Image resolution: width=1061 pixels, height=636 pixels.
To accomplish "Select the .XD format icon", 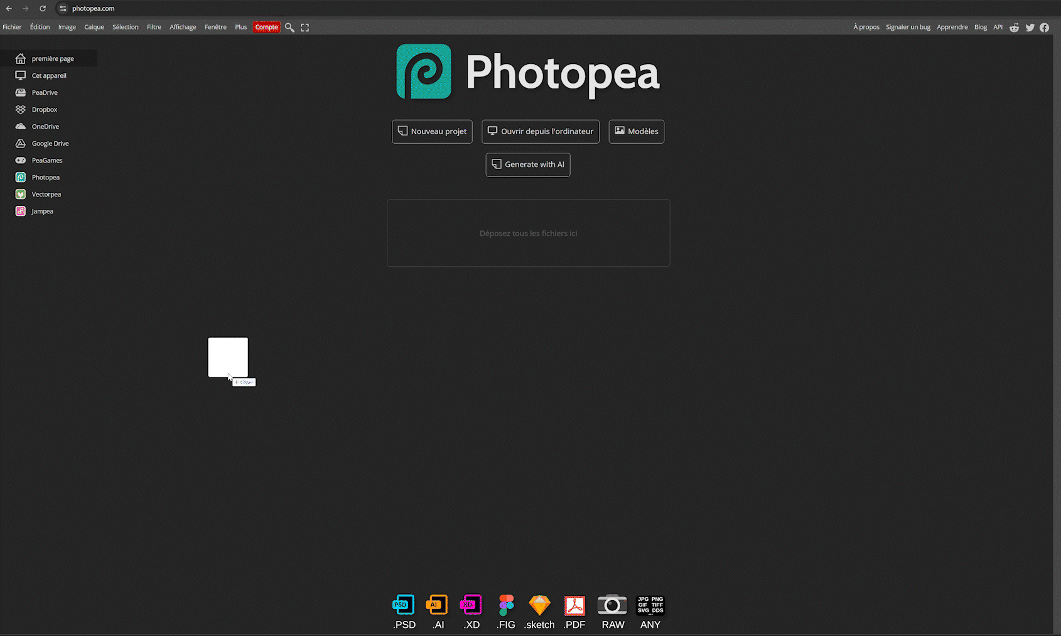I will coord(471,605).
